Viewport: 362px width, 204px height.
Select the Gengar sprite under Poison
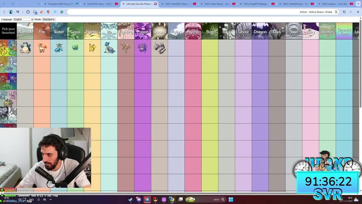[x=143, y=48]
